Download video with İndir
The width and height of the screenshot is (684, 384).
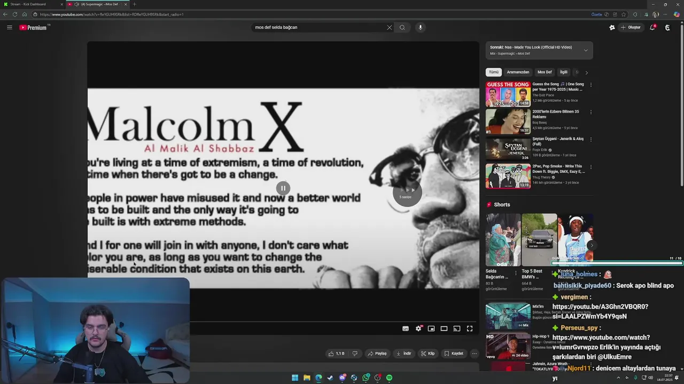click(x=403, y=353)
